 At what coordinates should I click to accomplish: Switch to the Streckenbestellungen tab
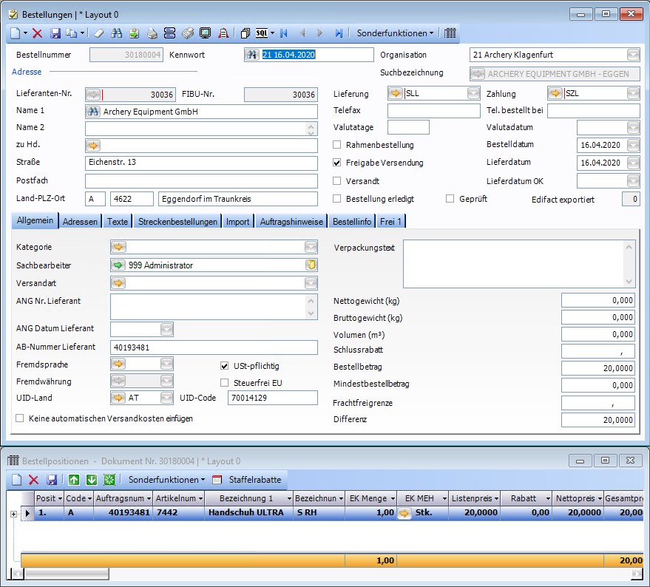click(178, 222)
